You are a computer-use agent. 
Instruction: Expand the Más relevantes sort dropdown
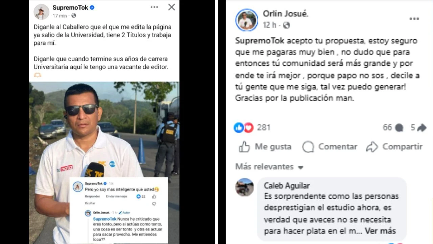270,167
